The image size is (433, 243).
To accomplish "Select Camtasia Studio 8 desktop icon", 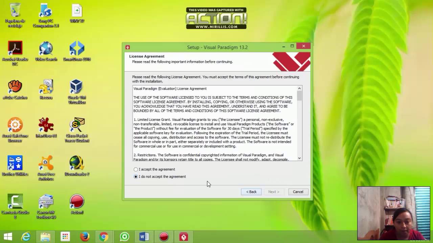I will click(x=15, y=207).
